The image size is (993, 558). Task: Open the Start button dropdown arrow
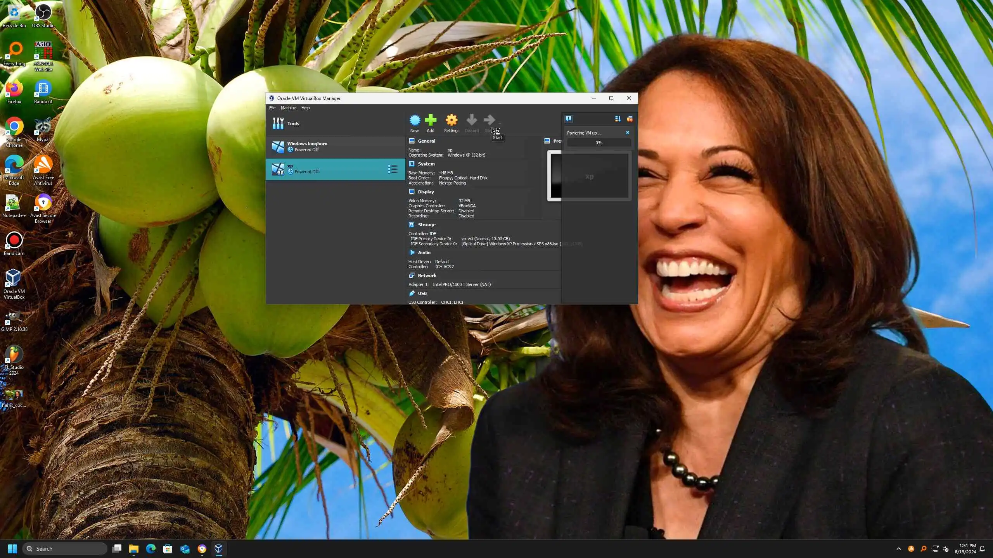(x=500, y=123)
